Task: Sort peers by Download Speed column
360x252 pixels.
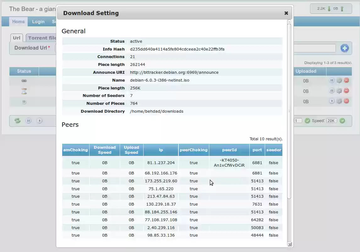Action: click(x=105, y=150)
